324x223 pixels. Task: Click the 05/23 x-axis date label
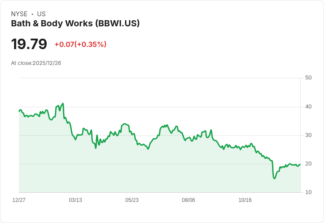click(x=132, y=200)
